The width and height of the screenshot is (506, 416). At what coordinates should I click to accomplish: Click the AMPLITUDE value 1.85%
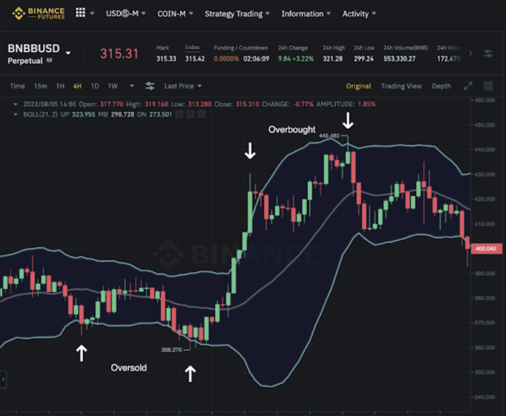coord(367,104)
